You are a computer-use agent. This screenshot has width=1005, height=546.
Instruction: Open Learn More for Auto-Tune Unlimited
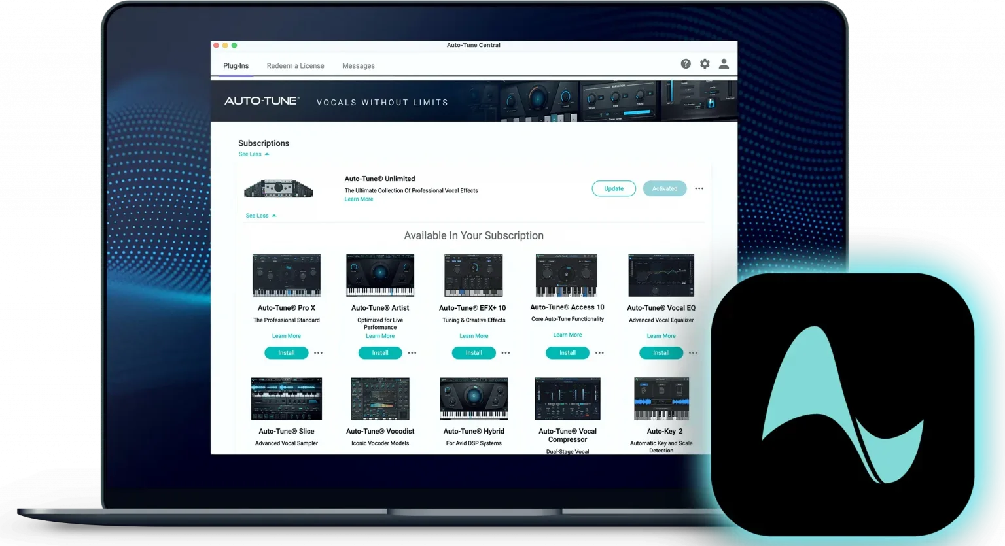[359, 199]
